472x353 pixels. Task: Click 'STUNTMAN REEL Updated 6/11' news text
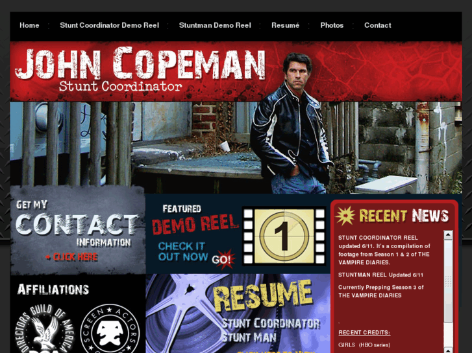381,275
